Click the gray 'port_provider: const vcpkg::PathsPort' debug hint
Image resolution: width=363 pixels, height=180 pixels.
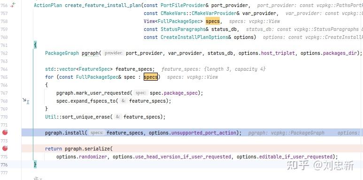click(310, 5)
